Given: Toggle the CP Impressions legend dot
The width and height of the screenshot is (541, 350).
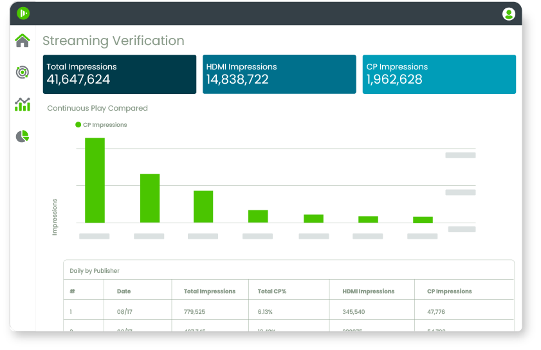Looking at the screenshot, I should click(78, 125).
